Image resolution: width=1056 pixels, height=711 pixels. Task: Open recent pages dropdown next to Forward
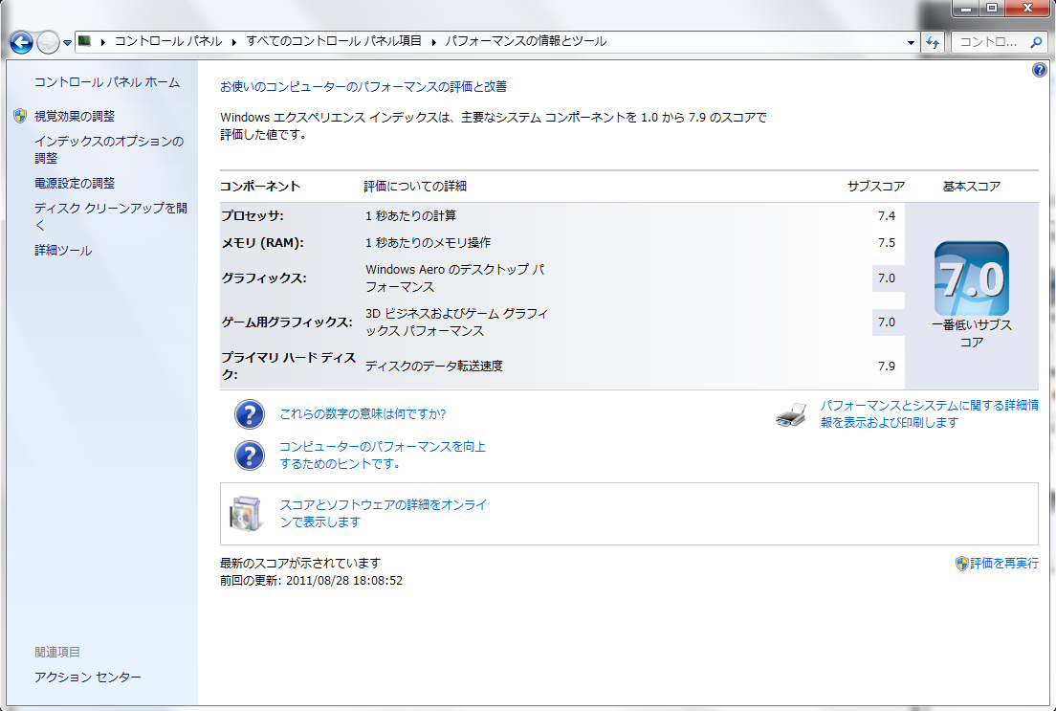67,43
